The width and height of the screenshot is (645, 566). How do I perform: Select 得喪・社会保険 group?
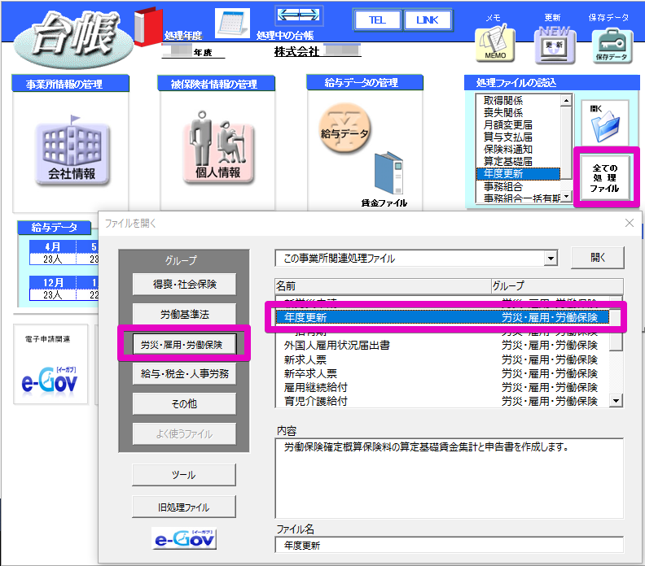click(x=184, y=284)
